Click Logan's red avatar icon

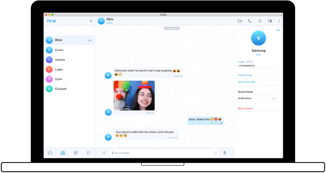pos(49,69)
